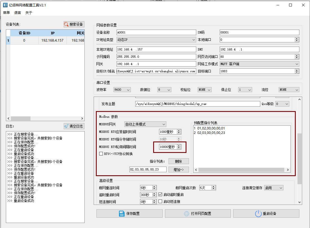Open the 语言 menu

pyautogui.click(x=17, y=13)
